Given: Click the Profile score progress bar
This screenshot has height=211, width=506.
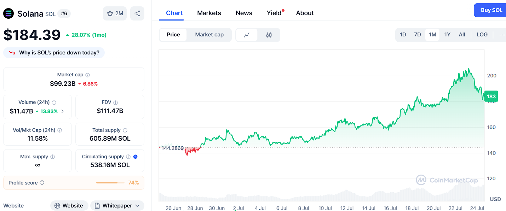Looking at the screenshot, I should [110, 183].
